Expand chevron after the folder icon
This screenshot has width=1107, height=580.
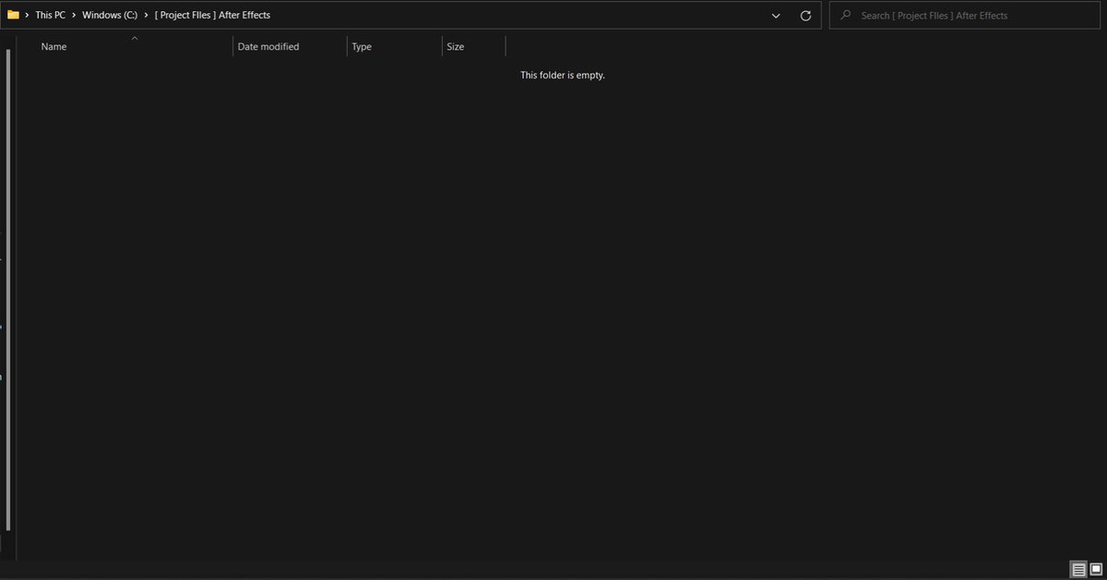pyautogui.click(x=28, y=15)
